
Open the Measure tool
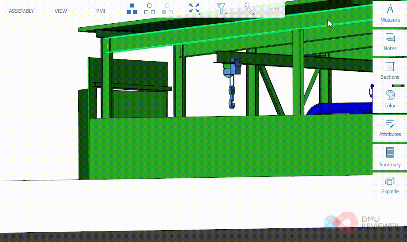pos(390,14)
